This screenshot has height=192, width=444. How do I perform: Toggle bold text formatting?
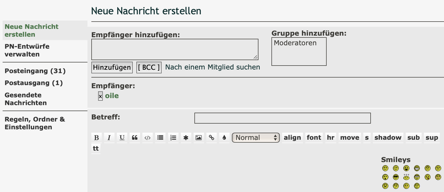coord(96,138)
